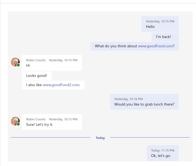Click the Robin Counts name above "Hi"
Screen dimensions: 196x166
(x=36, y=60)
